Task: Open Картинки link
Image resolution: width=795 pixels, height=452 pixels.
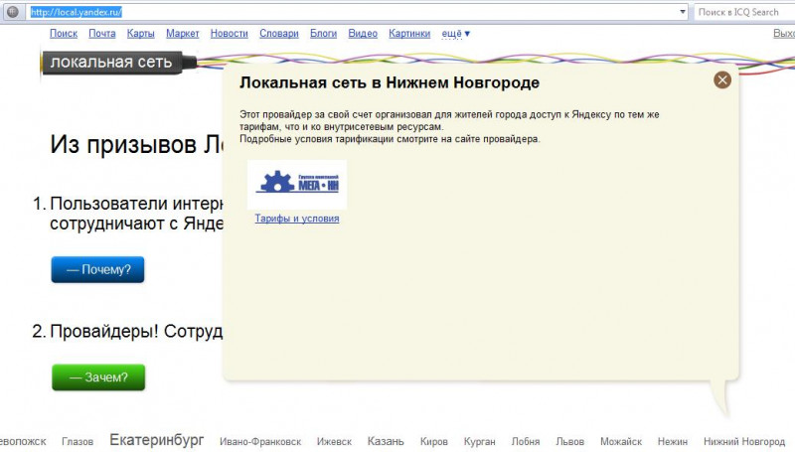Action: tap(409, 34)
